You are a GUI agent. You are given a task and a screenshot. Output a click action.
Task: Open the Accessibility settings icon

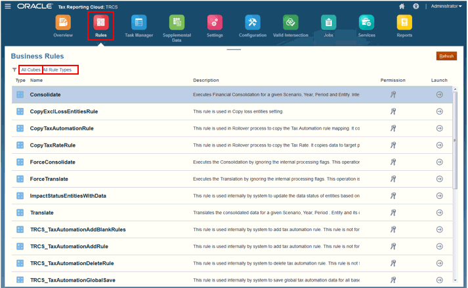(x=415, y=7)
